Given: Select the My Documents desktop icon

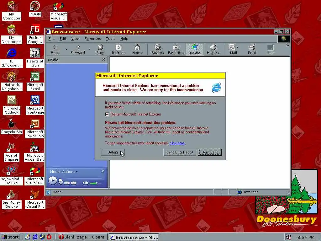Looking at the screenshot, I should click(12, 34).
